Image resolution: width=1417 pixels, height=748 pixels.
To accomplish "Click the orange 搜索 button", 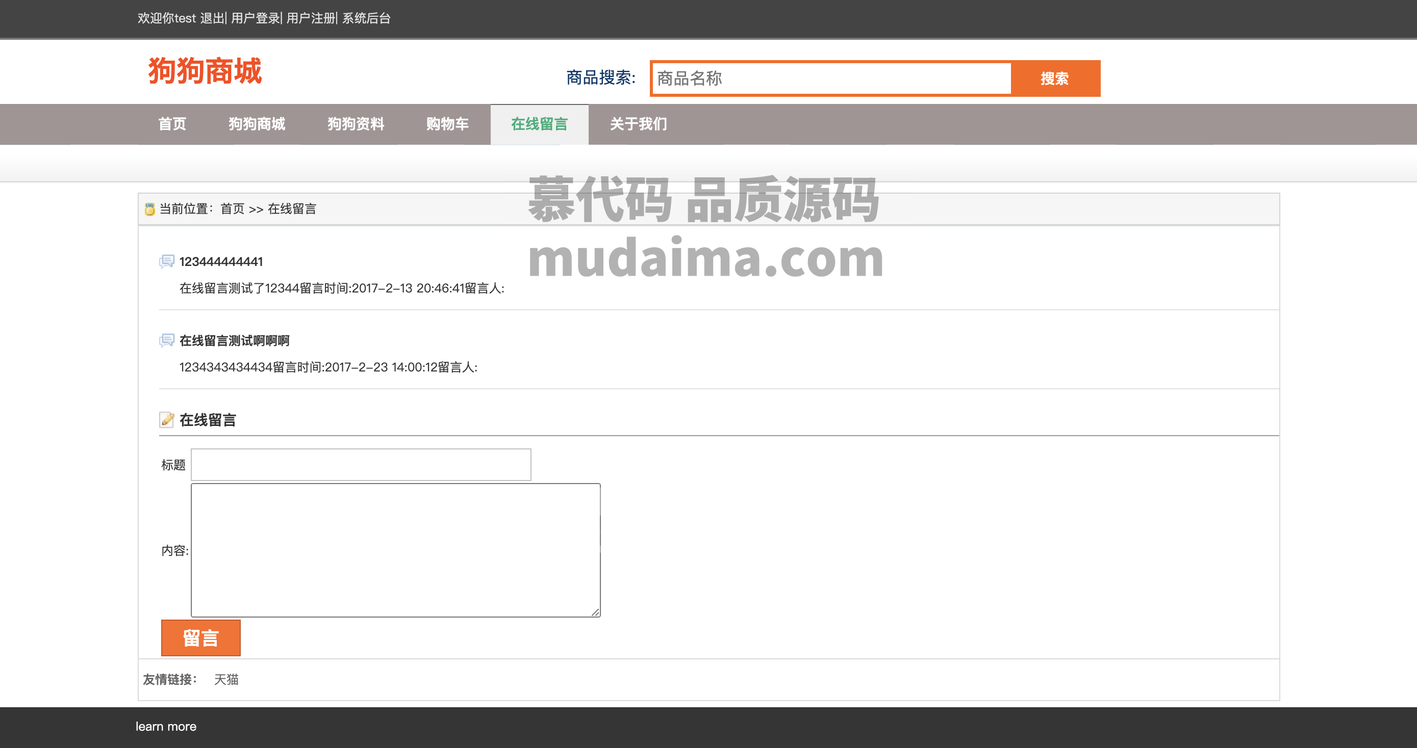I will pos(1055,78).
